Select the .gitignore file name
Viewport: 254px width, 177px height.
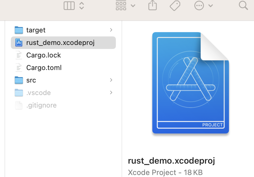tap(41, 106)
